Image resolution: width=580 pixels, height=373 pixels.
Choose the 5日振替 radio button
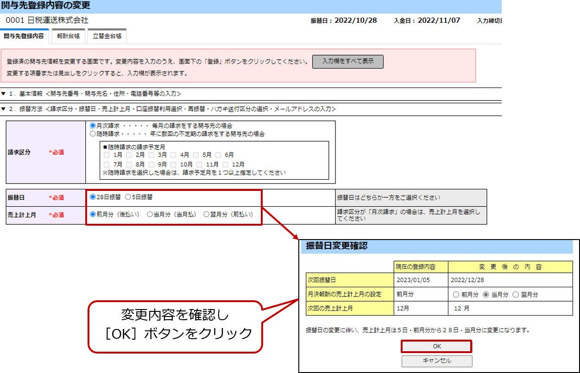pos(128,197)
